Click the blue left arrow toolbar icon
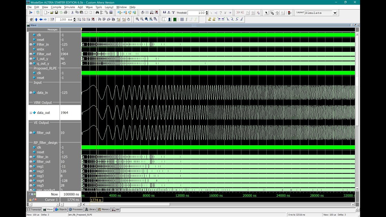 pos(41,19)
